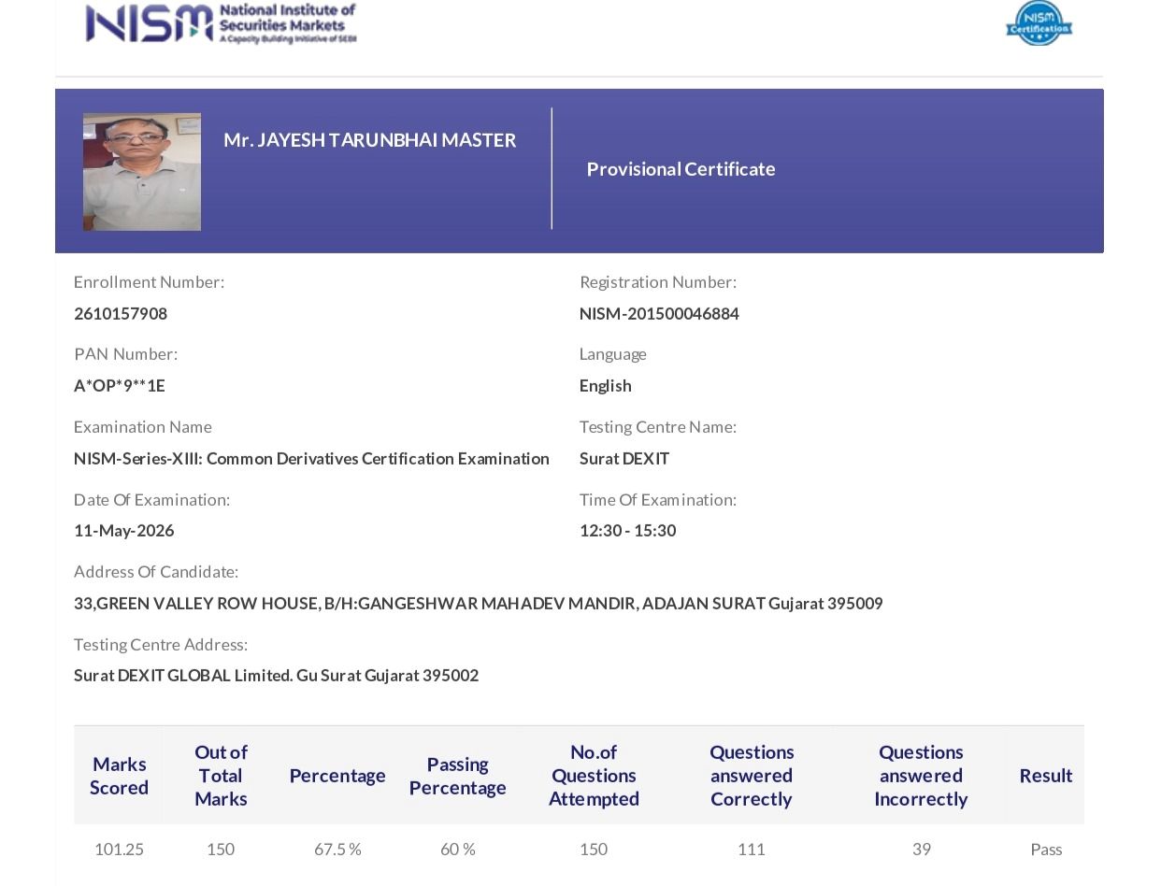Click the candidate photo thumbnail
Viewport: 1161px width, 886px height.
pos(142,172)
